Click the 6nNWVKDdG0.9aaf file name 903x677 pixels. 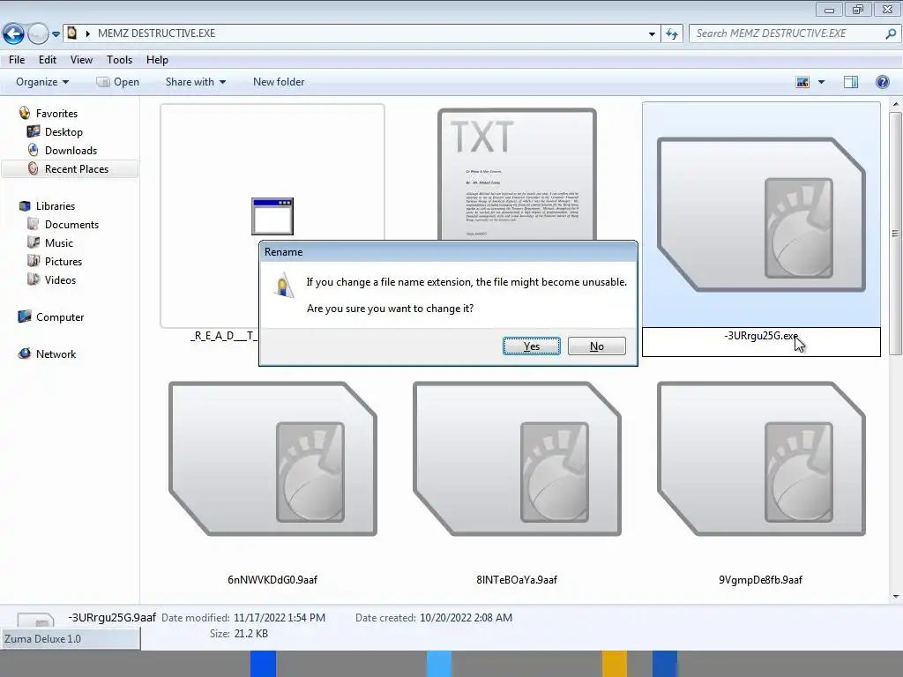click(x=272, y=580)
